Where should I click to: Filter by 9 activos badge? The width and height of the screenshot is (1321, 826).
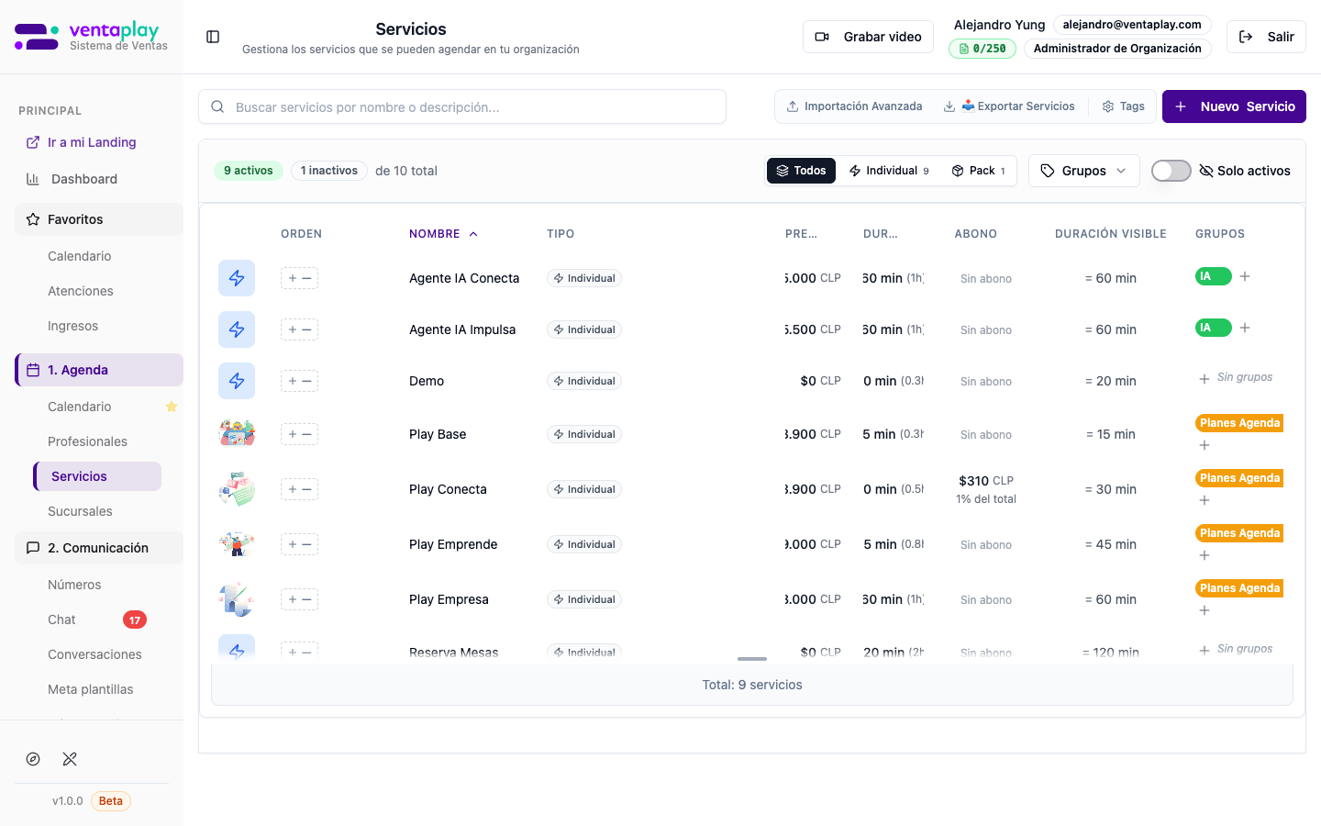pos(249,171)
